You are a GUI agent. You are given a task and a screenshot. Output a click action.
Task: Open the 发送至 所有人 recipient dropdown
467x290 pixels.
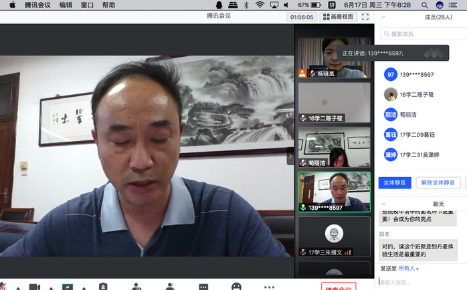(x=409, y=269)
